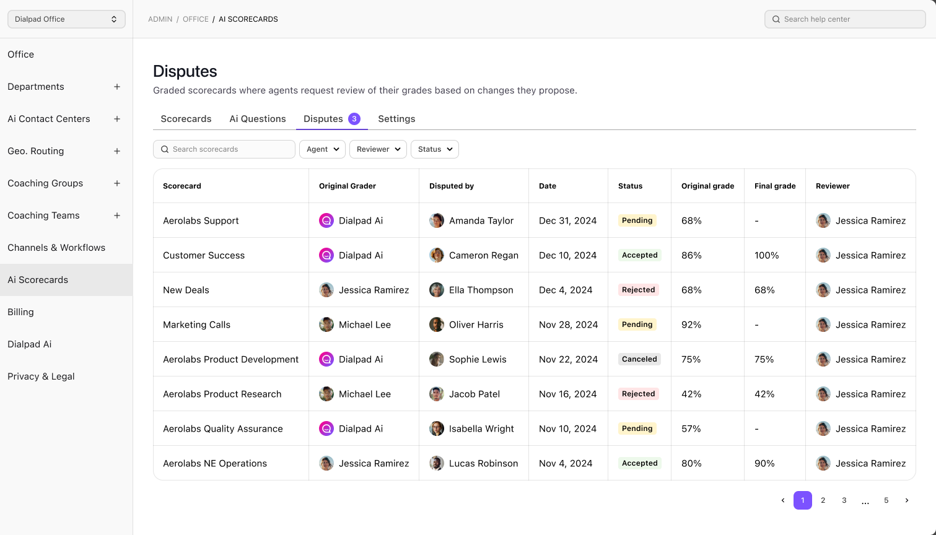This screenshot has height=535, width=936.
Task: Go to the next page arrow
Action: pos(907,500)
